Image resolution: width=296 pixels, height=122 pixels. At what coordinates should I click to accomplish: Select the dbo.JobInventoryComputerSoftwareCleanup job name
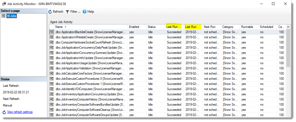90,110
